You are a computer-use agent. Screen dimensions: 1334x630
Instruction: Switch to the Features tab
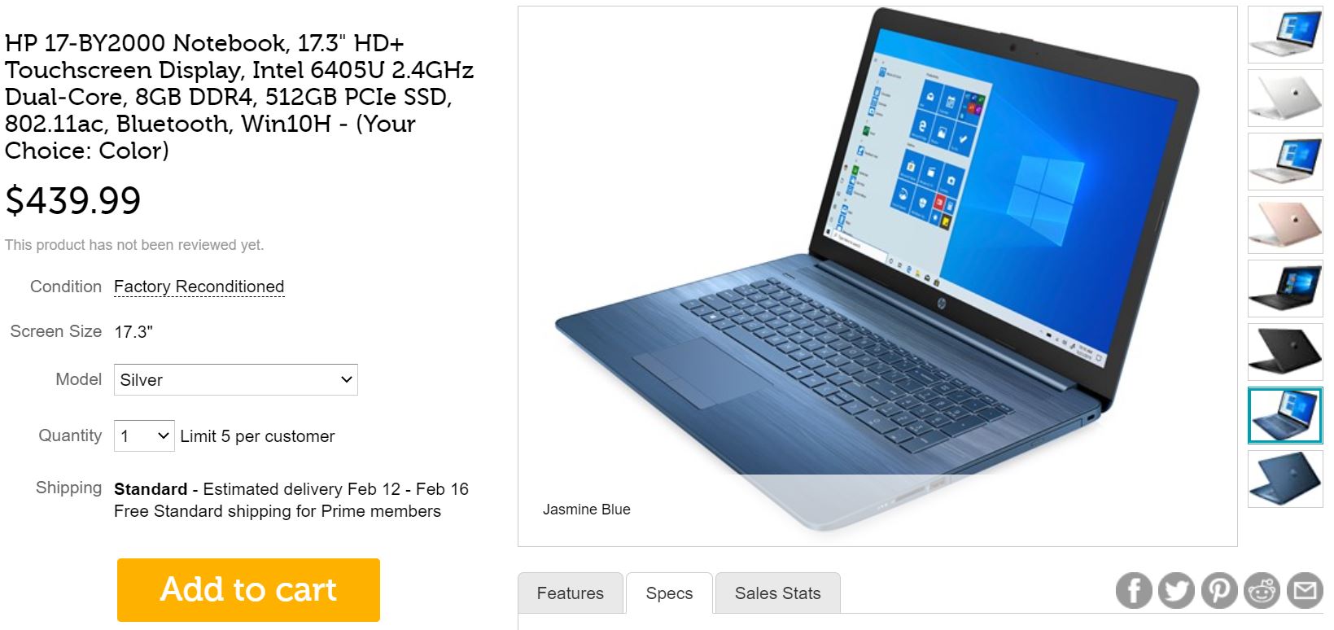click(571, 593)
